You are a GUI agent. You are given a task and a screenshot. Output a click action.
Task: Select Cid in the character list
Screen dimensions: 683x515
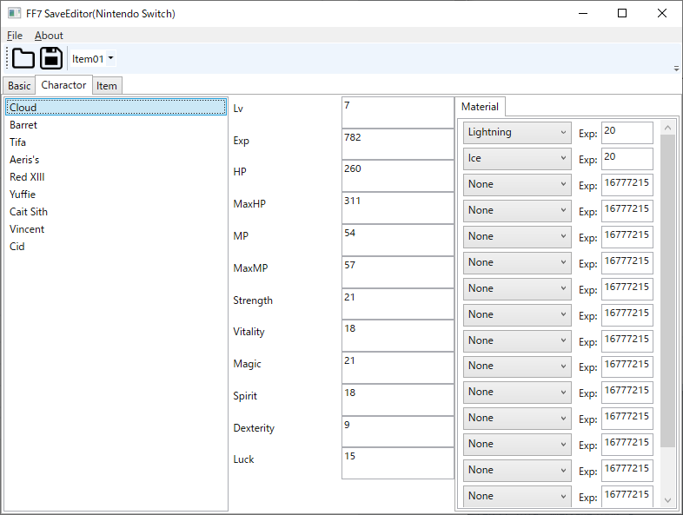116,247
